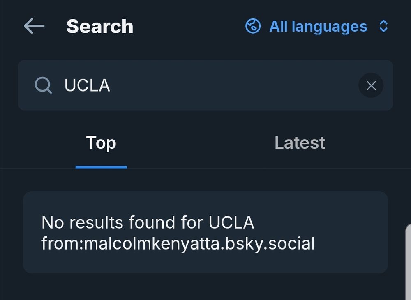Go back using the left arrow
The image size is (411, 300).
coord(34,26)
